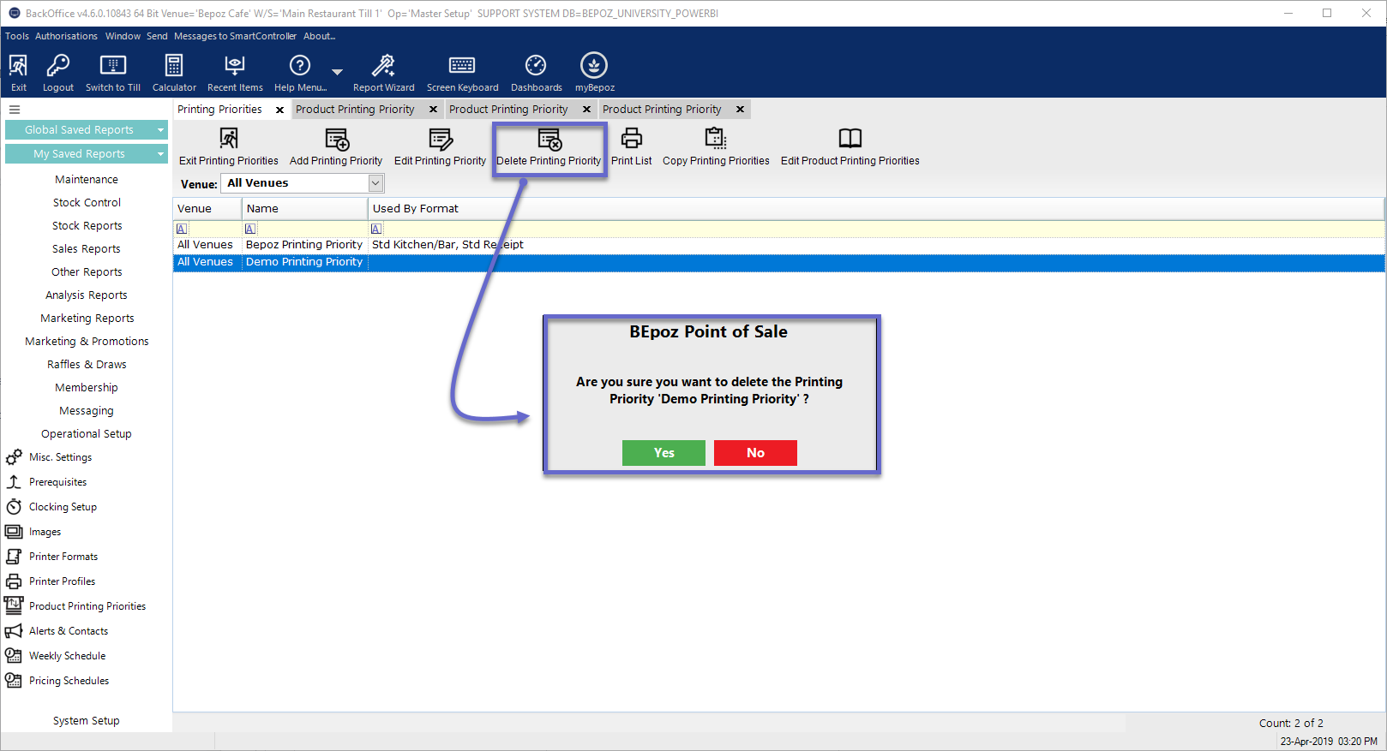Expand System Setup section

tap(87, 721)
